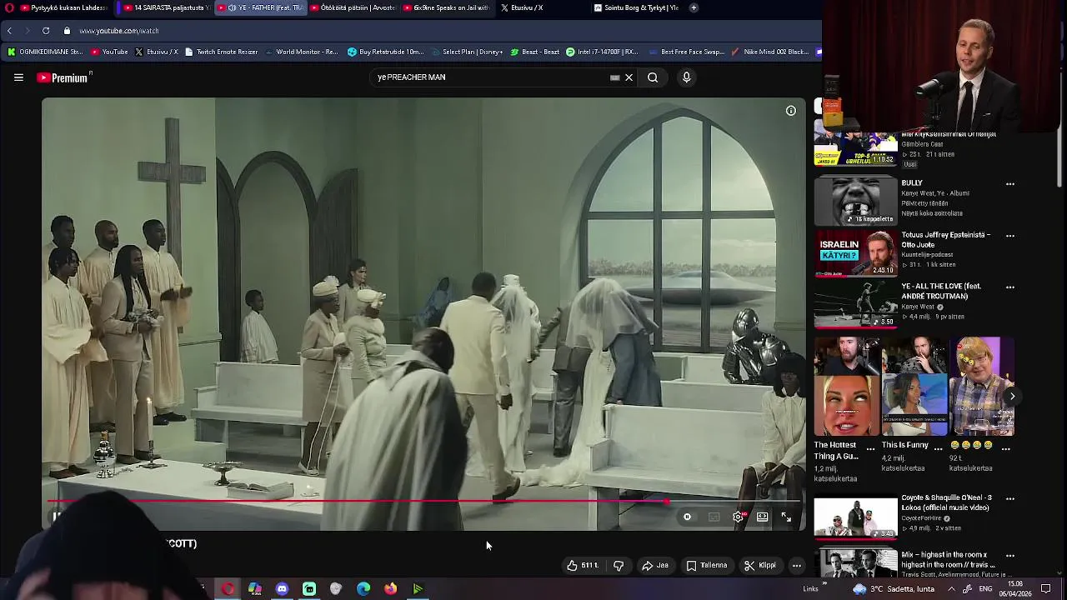The image size is (1067, 600).
Task: Open the OGMIKEDIMANE Str... bookmark
Action: click(45, 52)
